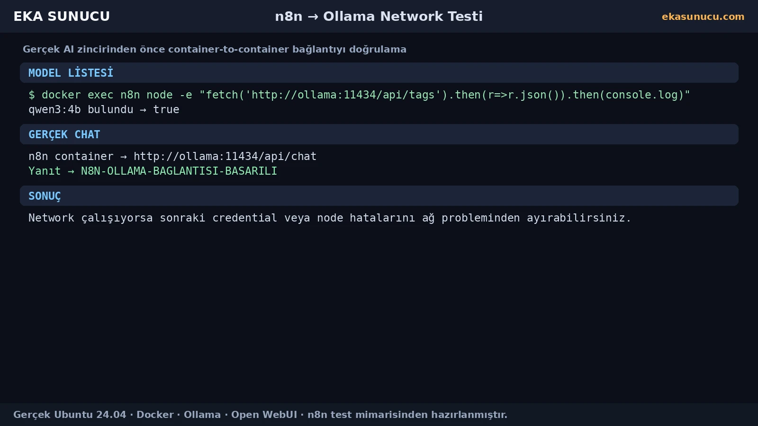This screenshot has height=426, width=758.
Task: Click the Network çalışıyorsa conclusion sentence
Action: tap(330, 218)
